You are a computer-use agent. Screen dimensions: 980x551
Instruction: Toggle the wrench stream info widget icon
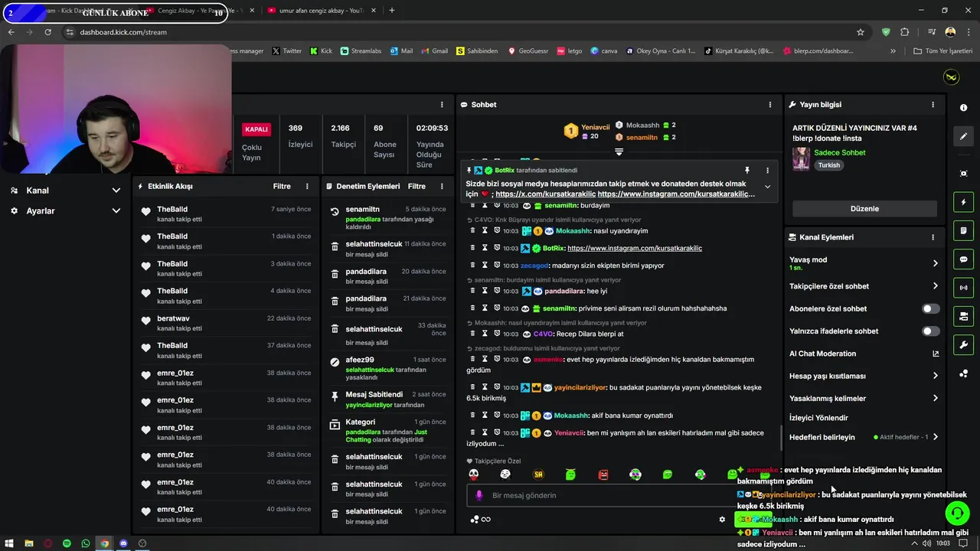pyautogui.click(x=963, y=344)
